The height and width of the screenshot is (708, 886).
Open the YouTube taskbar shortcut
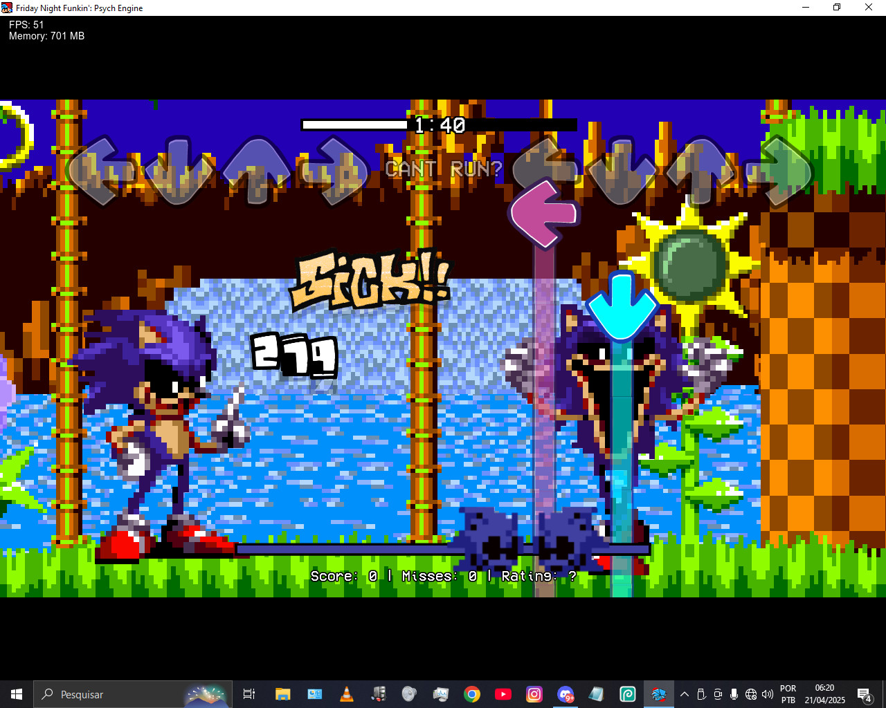(x=503, y=694)
